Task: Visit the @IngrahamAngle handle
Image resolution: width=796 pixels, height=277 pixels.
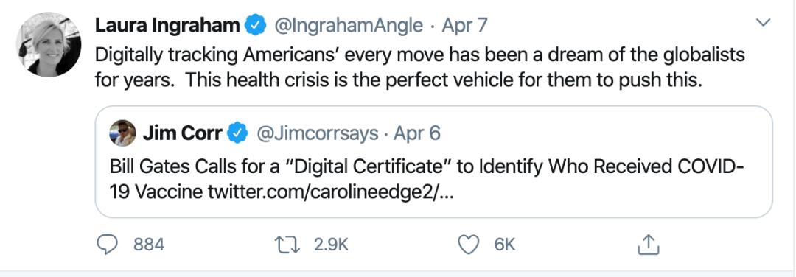Action: (x=348, y=25)
